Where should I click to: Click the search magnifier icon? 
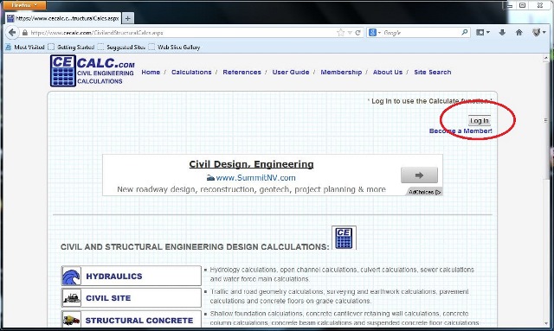pos(465,33)
